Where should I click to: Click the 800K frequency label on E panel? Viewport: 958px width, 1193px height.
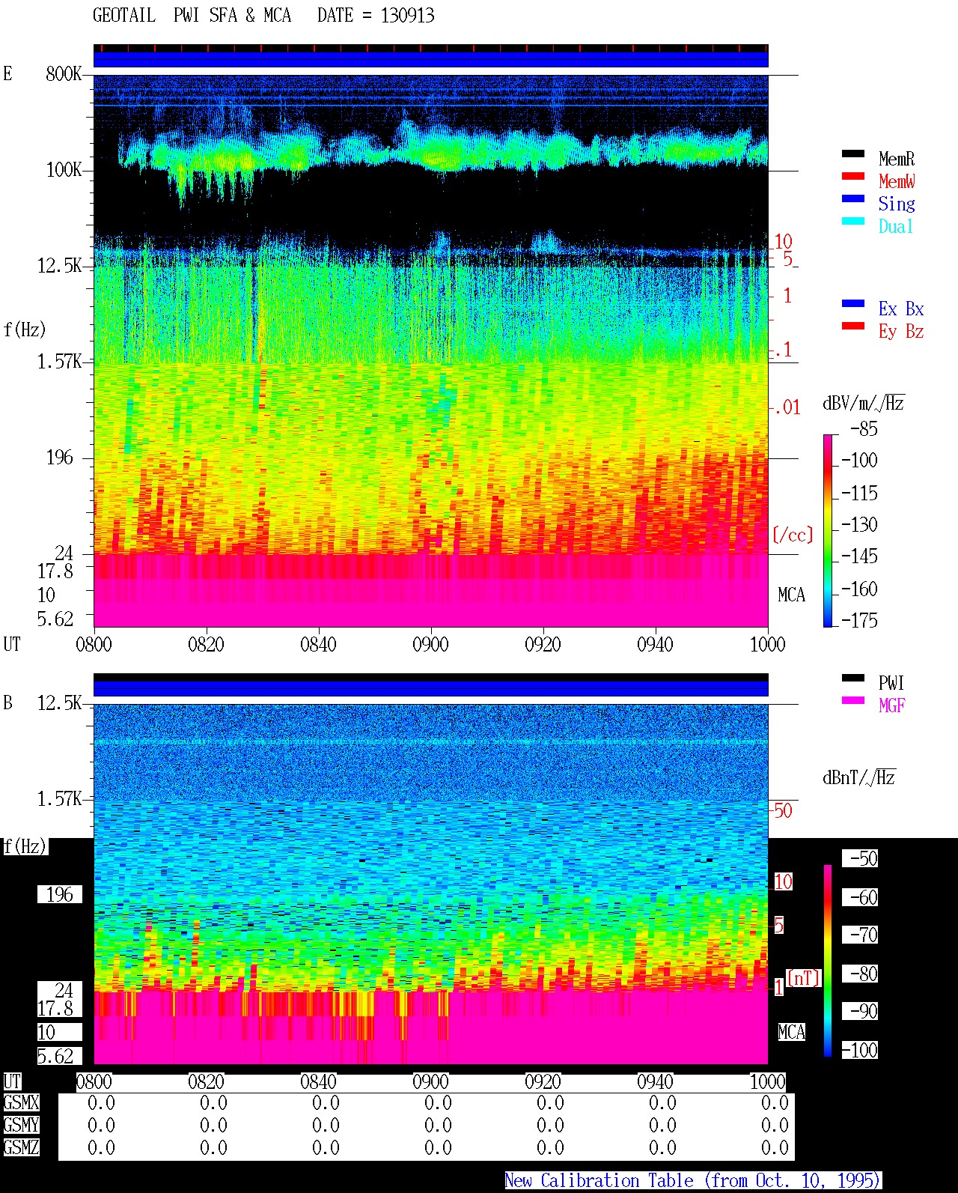63,74
